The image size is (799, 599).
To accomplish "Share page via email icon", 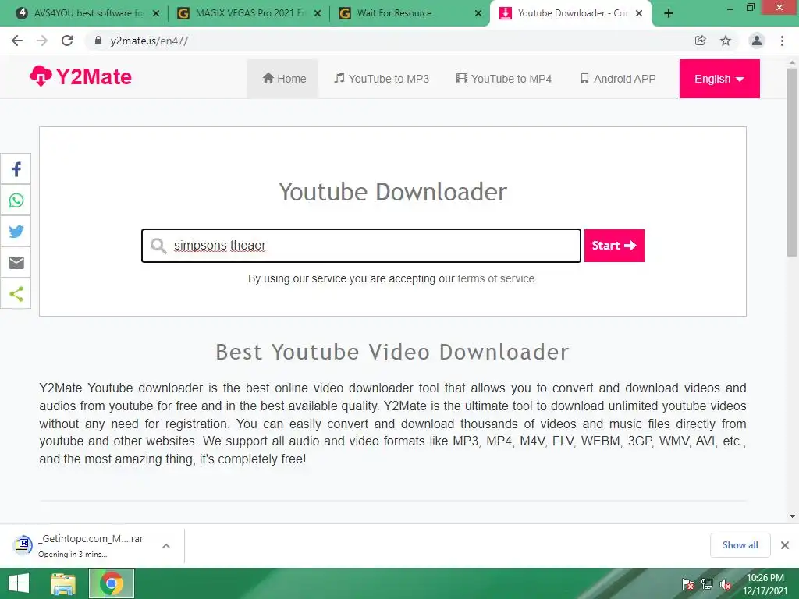I will (16, 262).
